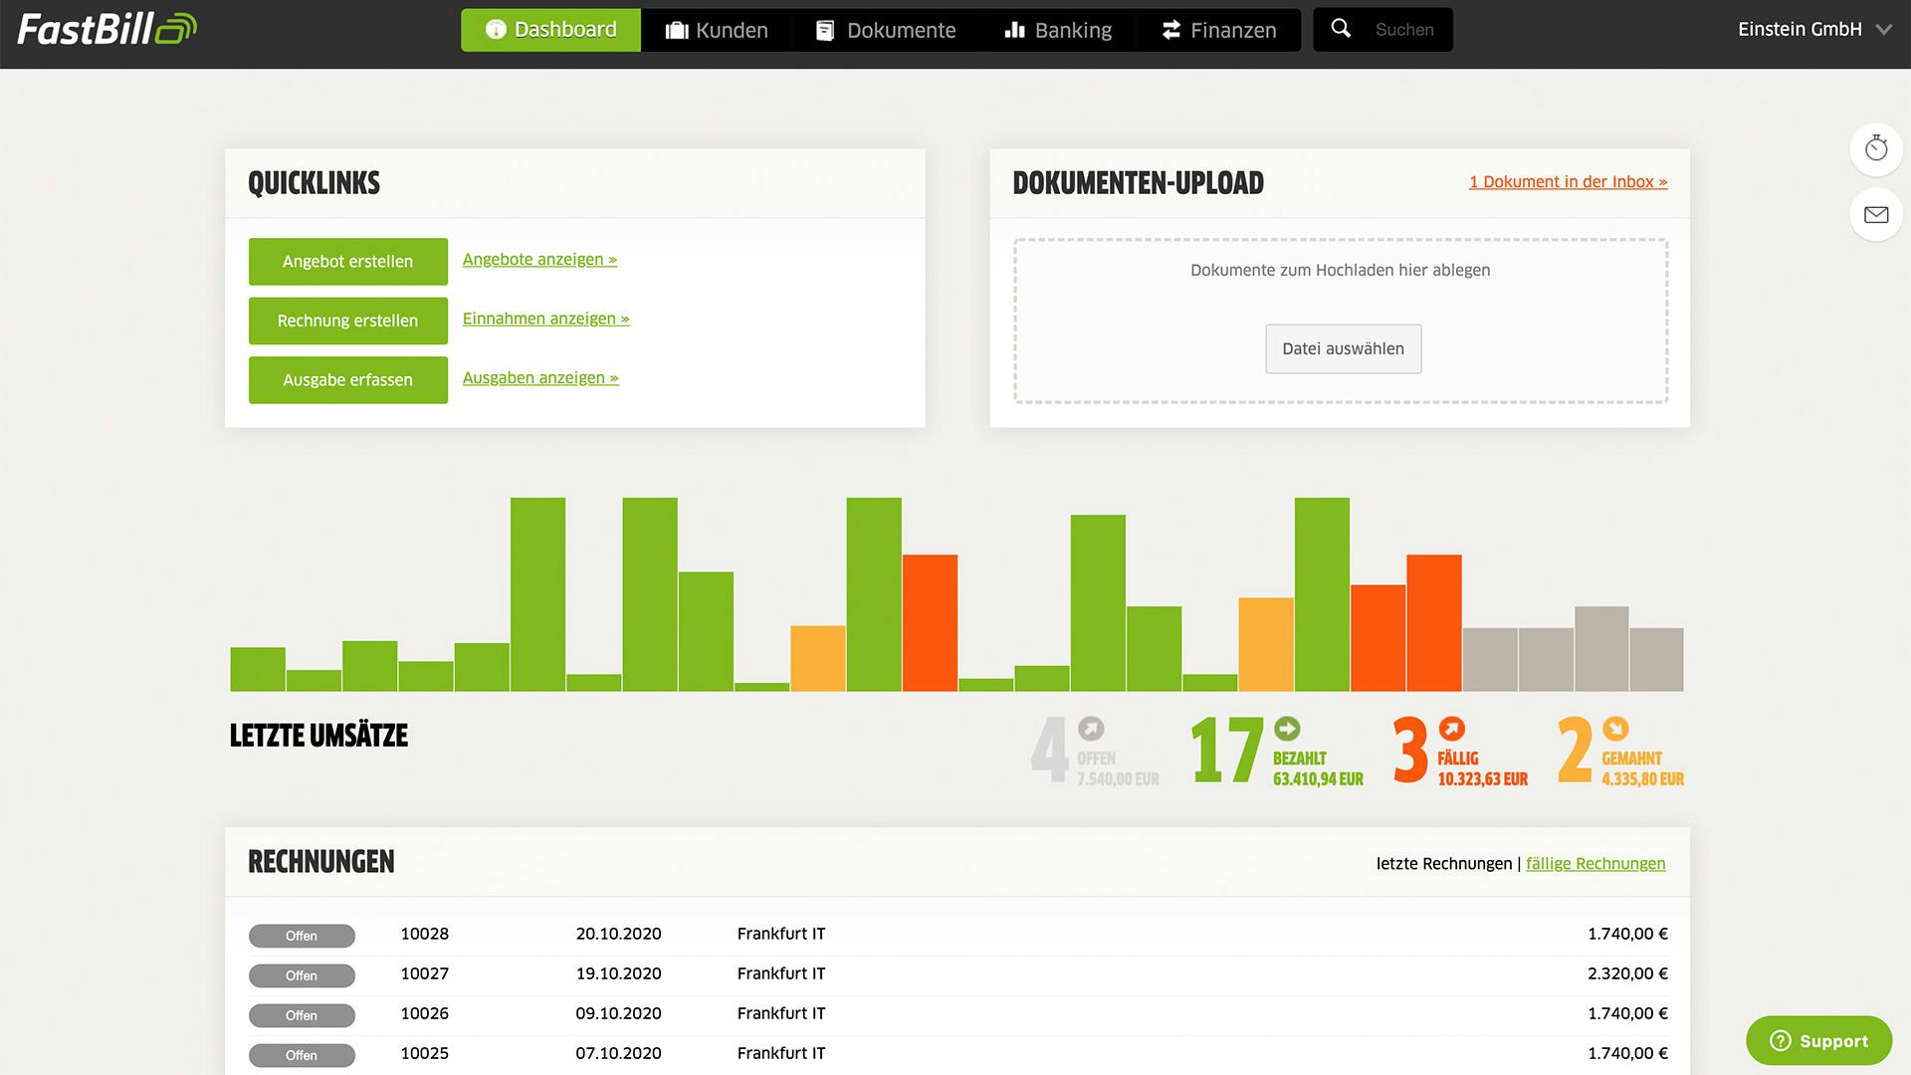Click the Datei auswählen button
The height and width of the screenshot is (1075, 1911).
pyautogui.click(x=1343, y=348)
